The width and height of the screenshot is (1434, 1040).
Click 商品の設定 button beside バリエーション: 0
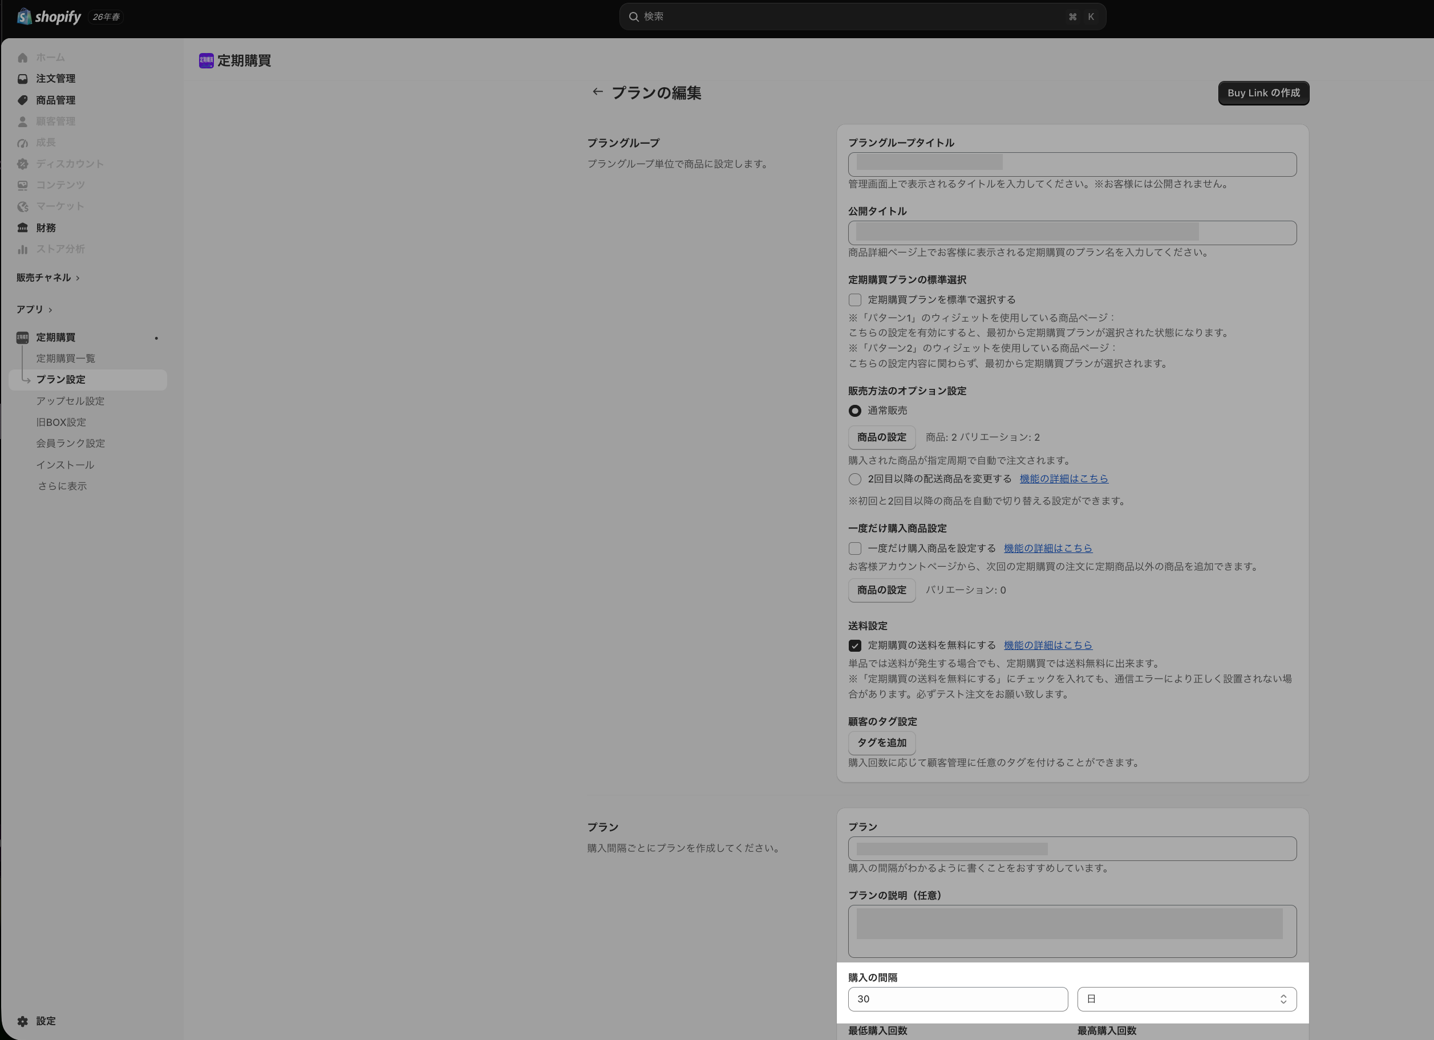(x=881, y=590)
